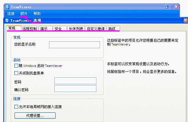
Task: Click the 密码 input field
Action: [x=75, y=81]
